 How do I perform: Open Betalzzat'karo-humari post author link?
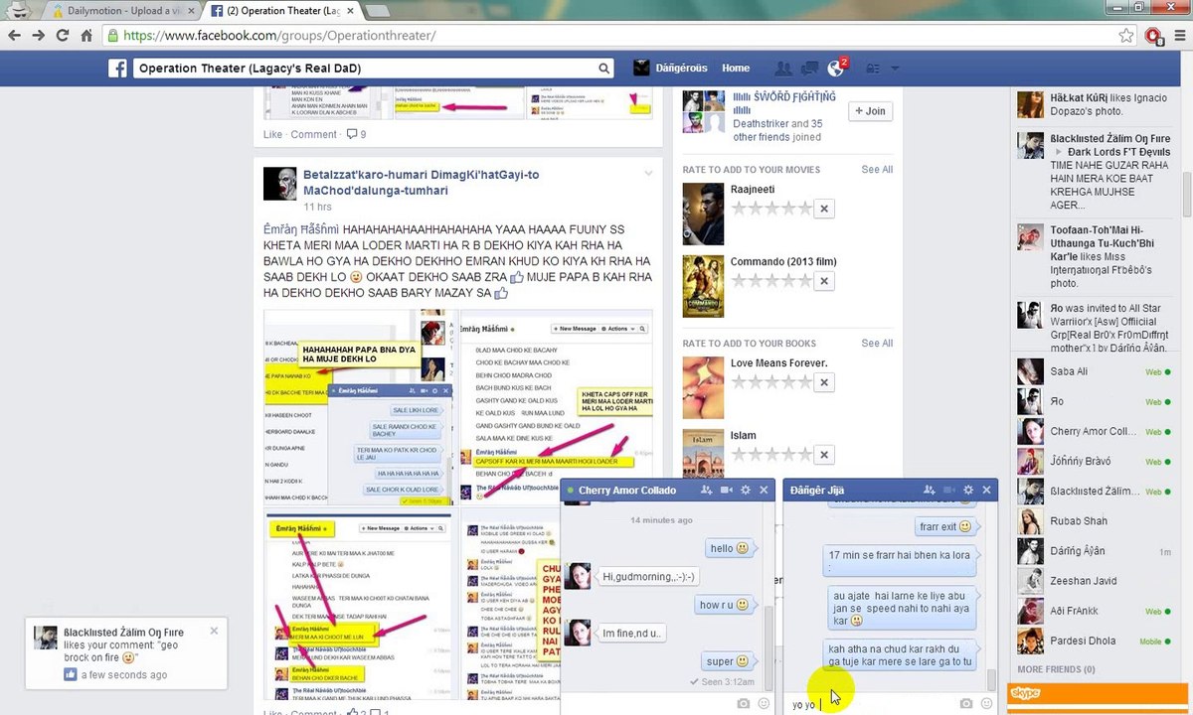(422, 183)
